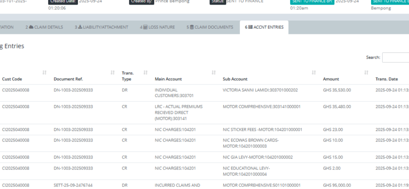The height and width of the screenshot is (189, 409).
Task: Go to the Loss Nature tab
Action: click(x=157, y=27)
